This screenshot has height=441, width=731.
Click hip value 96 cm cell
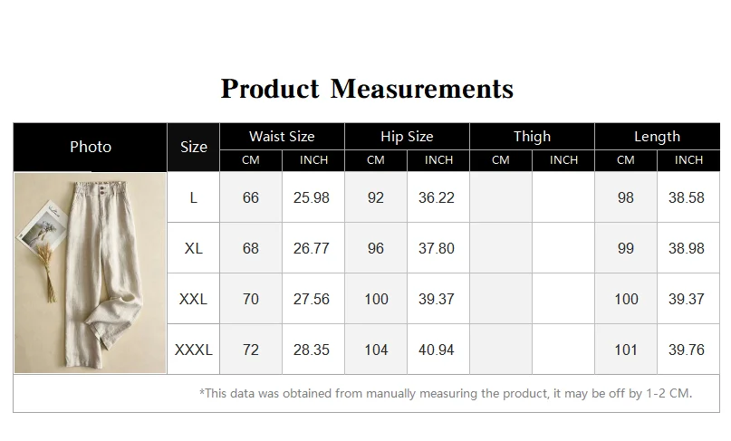pos(376,248)
